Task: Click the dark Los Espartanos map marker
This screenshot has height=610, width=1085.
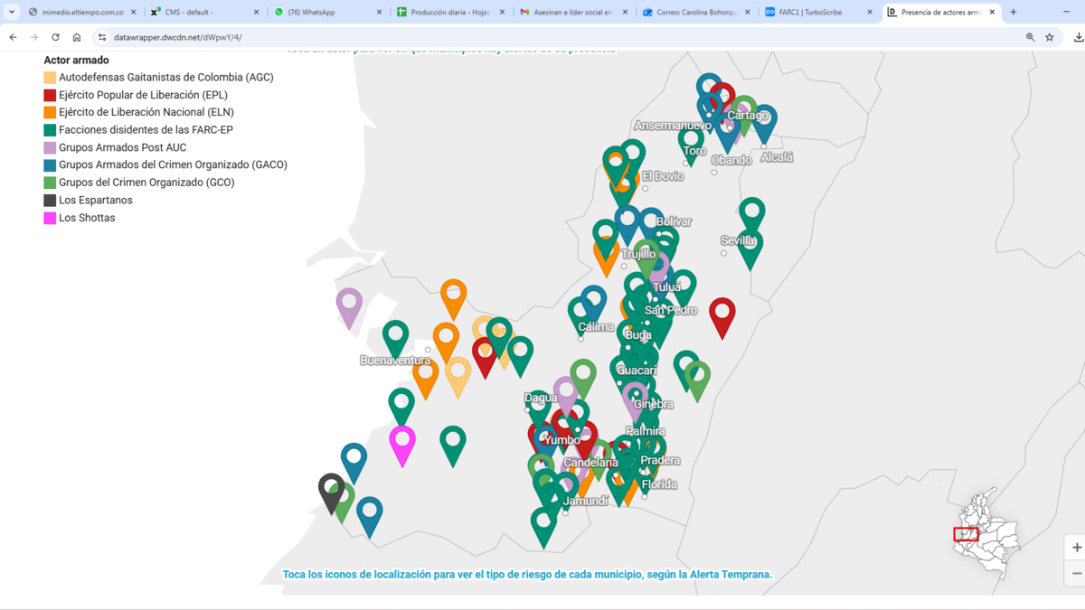Action: pos(331,488)
